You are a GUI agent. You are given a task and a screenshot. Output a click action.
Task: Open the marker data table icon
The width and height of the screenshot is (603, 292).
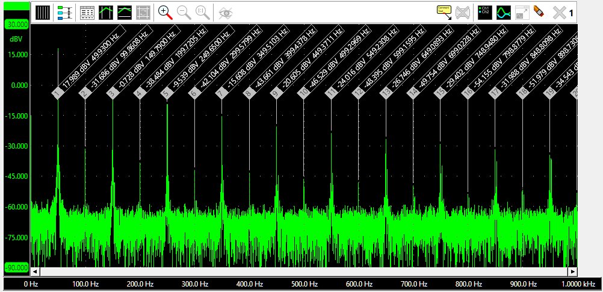click(x=87, y=13)
